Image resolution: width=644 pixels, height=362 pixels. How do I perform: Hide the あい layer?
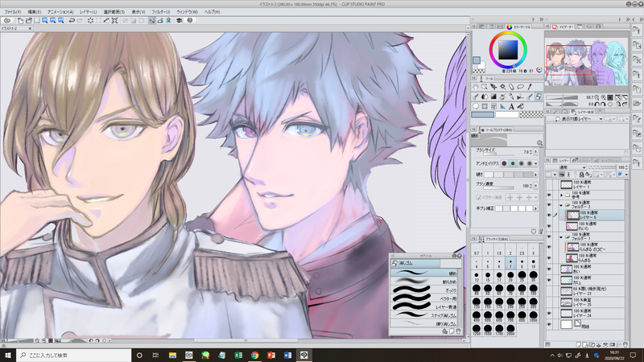(x=549, y=269)
